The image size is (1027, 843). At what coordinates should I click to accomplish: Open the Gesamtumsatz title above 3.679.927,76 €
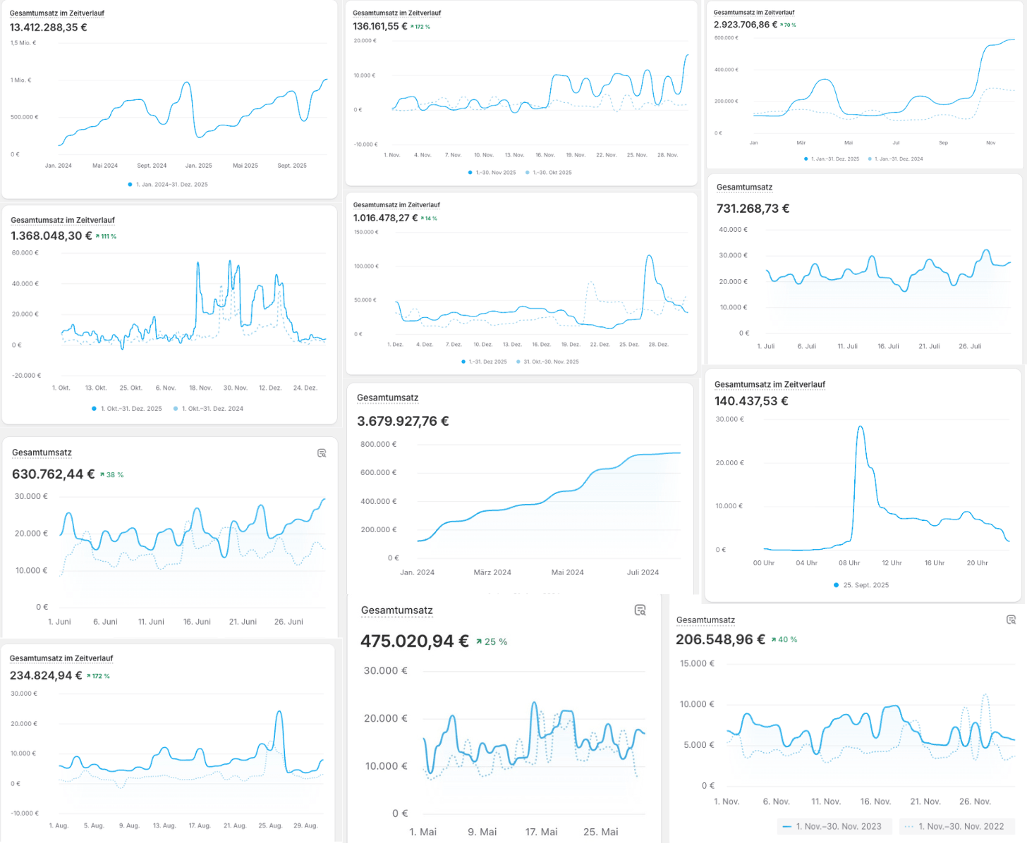click(x=387, y=398)
